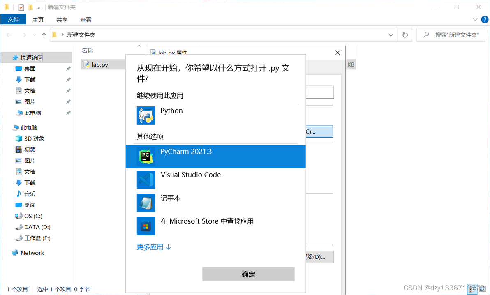Click the 新建文件夹 breadcrumb in address bar

tap(81, 35)
